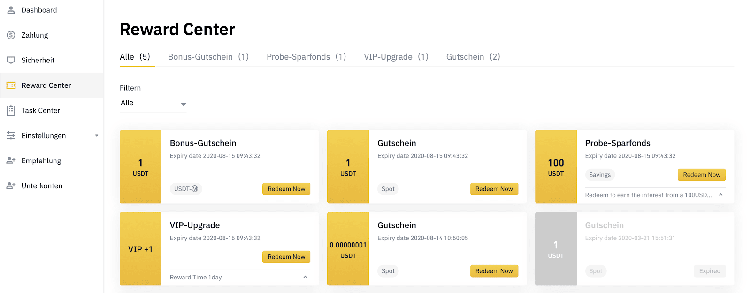
Task: Click the Savings tag on Probe-Sparfonds
Action: pos(600,175)
